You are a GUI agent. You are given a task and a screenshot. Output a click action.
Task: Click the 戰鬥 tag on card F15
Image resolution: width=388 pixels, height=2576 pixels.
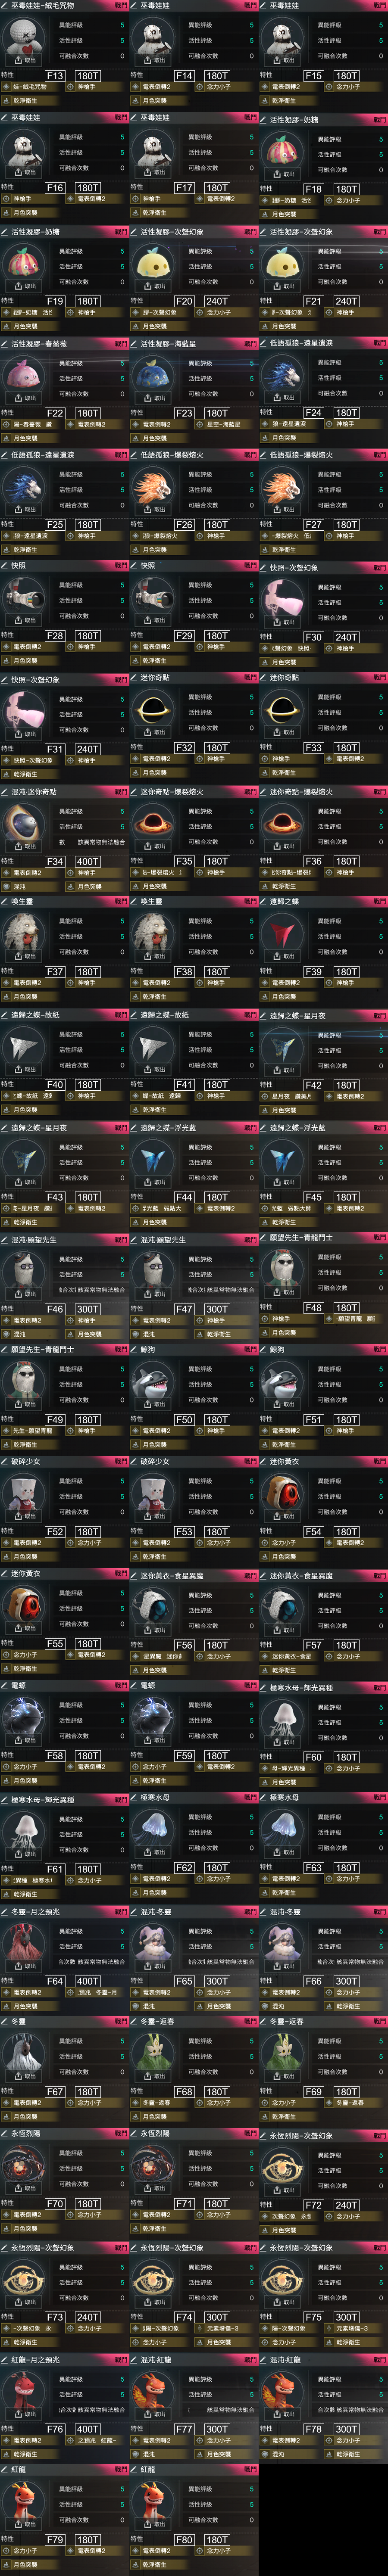coord(379,5)
